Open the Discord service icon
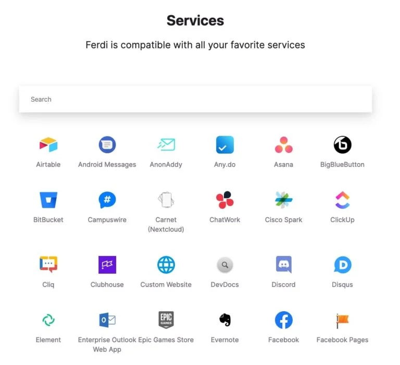This screenshot has width=400, height=365. pyautogui.click(x=284, y=264)
